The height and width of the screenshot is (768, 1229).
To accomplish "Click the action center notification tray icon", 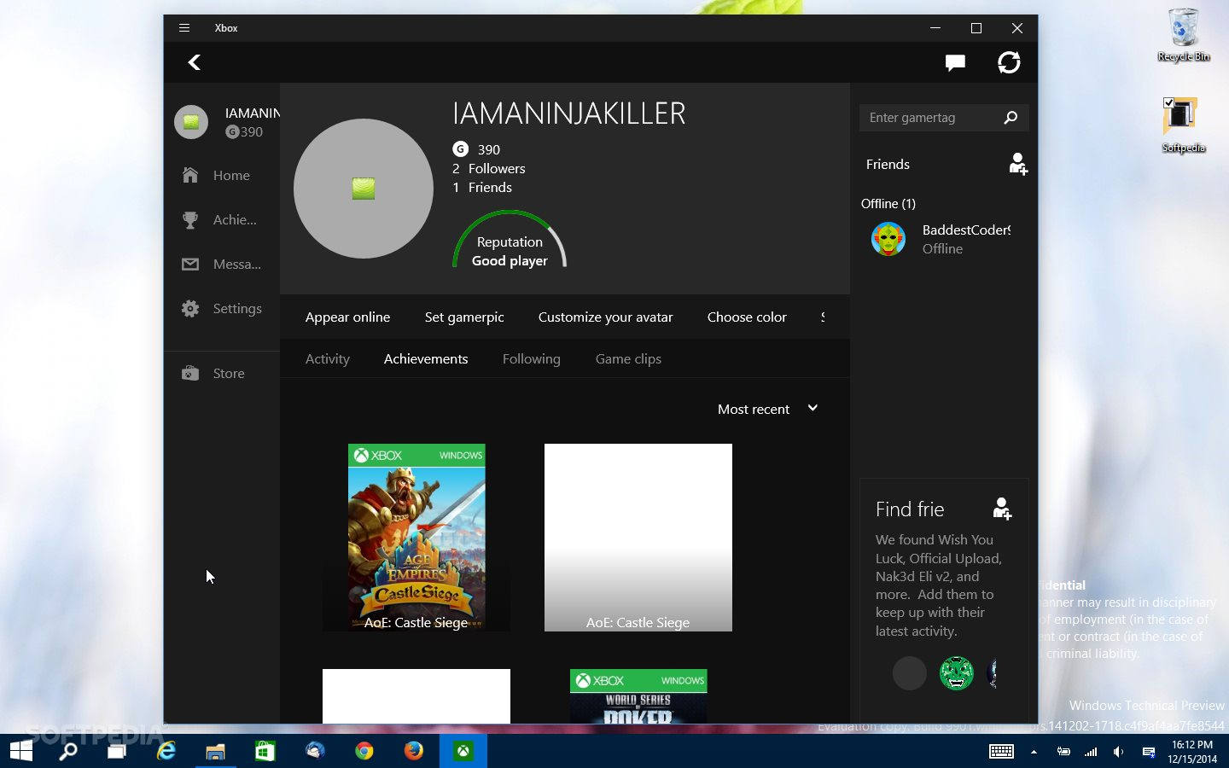I will point(1149,752).
